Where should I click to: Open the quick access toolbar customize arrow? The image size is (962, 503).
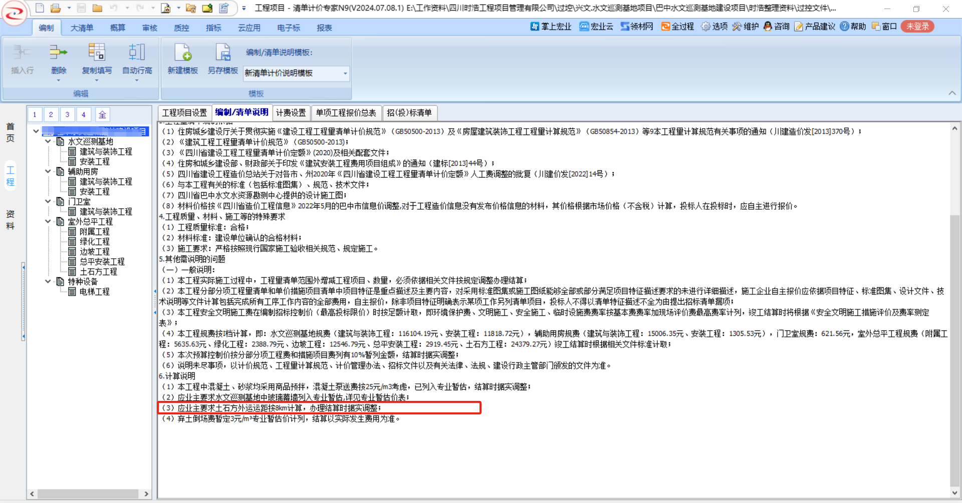coord(244,8)
